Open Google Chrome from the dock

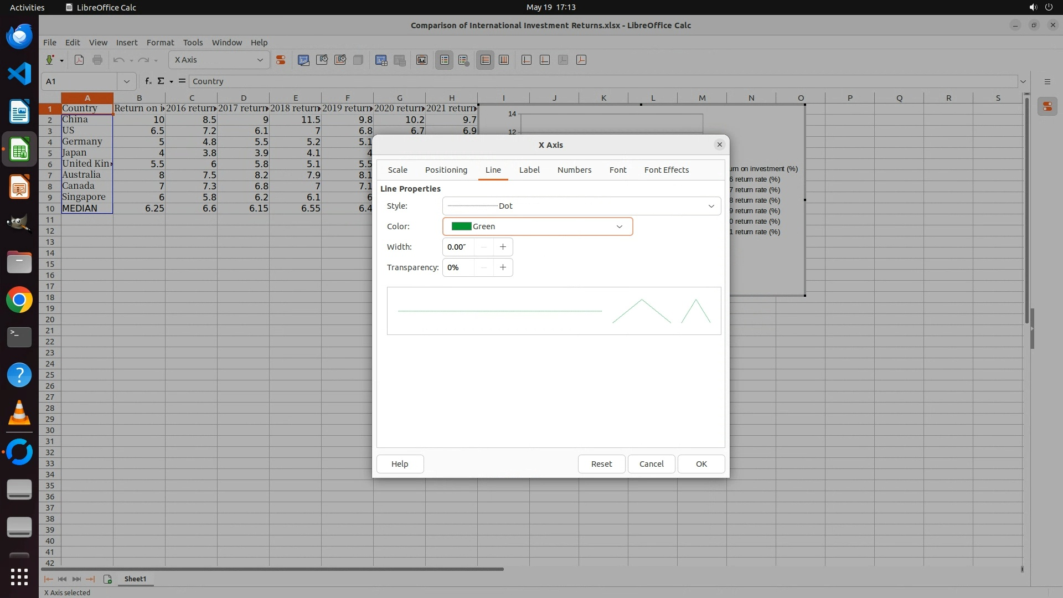[x=19, y=300]
